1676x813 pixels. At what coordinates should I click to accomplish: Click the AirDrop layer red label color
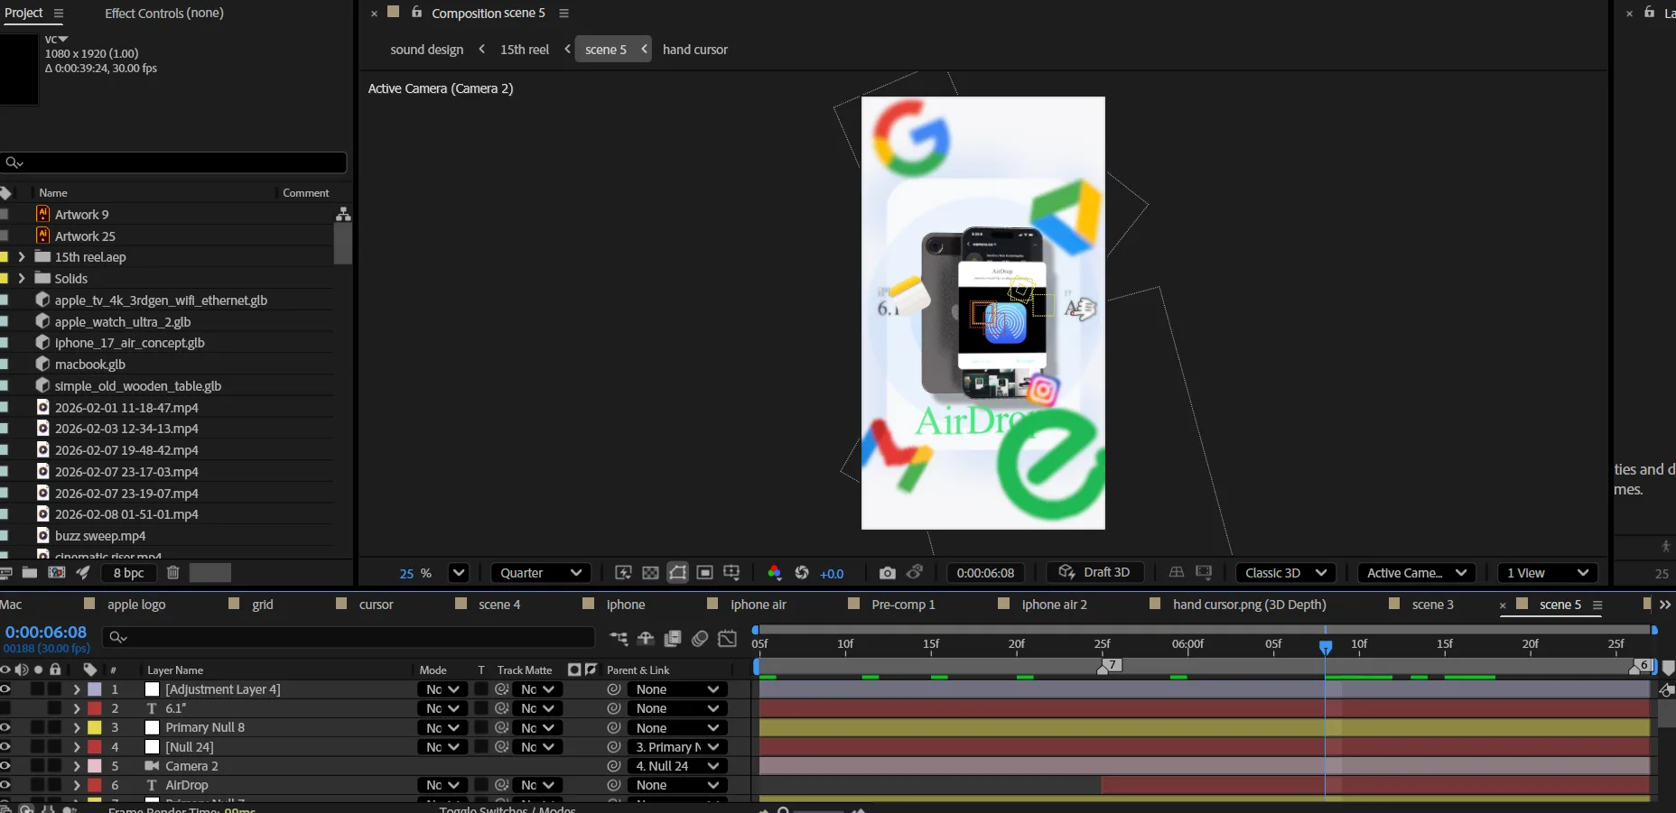click(95, 785)
